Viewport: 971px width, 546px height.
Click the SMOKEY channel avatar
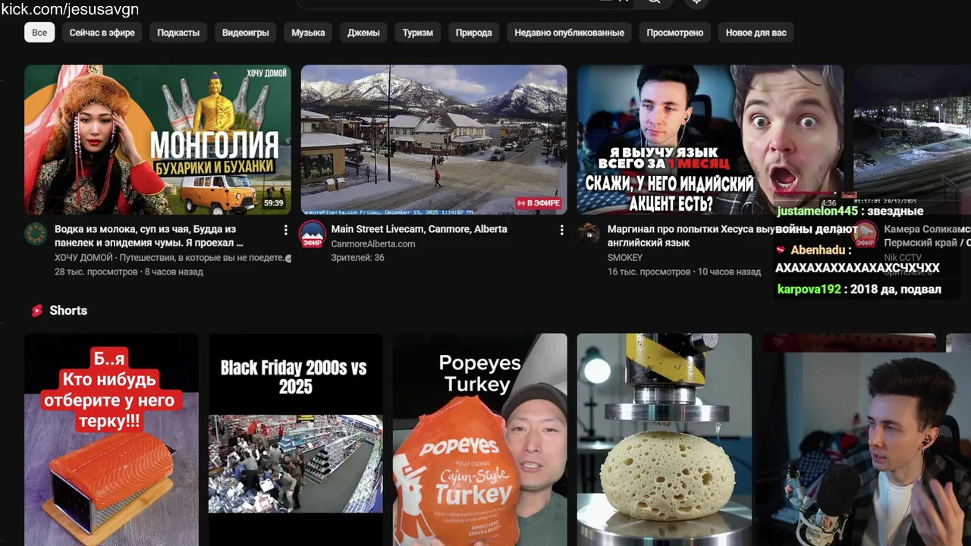click(x=588, y=234)
